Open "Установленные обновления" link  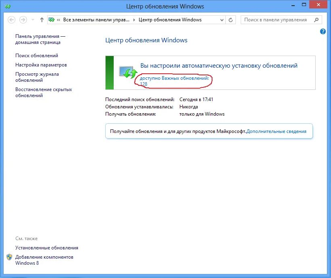tap(47, 248)
